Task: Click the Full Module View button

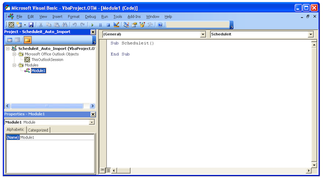Action: coord(108,170)
